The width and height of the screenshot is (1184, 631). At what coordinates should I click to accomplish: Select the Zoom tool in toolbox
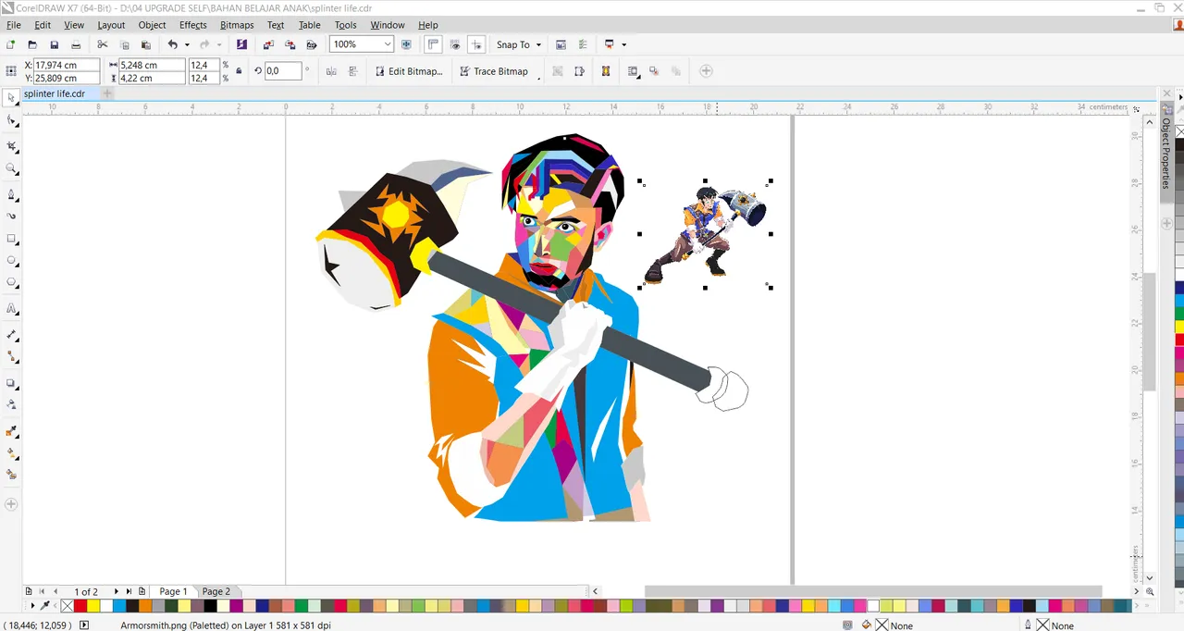pyautogui.click(x=12, y=169)
